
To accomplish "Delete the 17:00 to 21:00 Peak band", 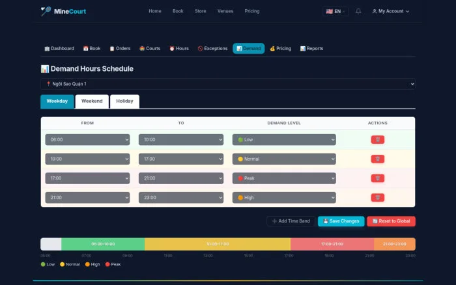I will coord(377,178).
